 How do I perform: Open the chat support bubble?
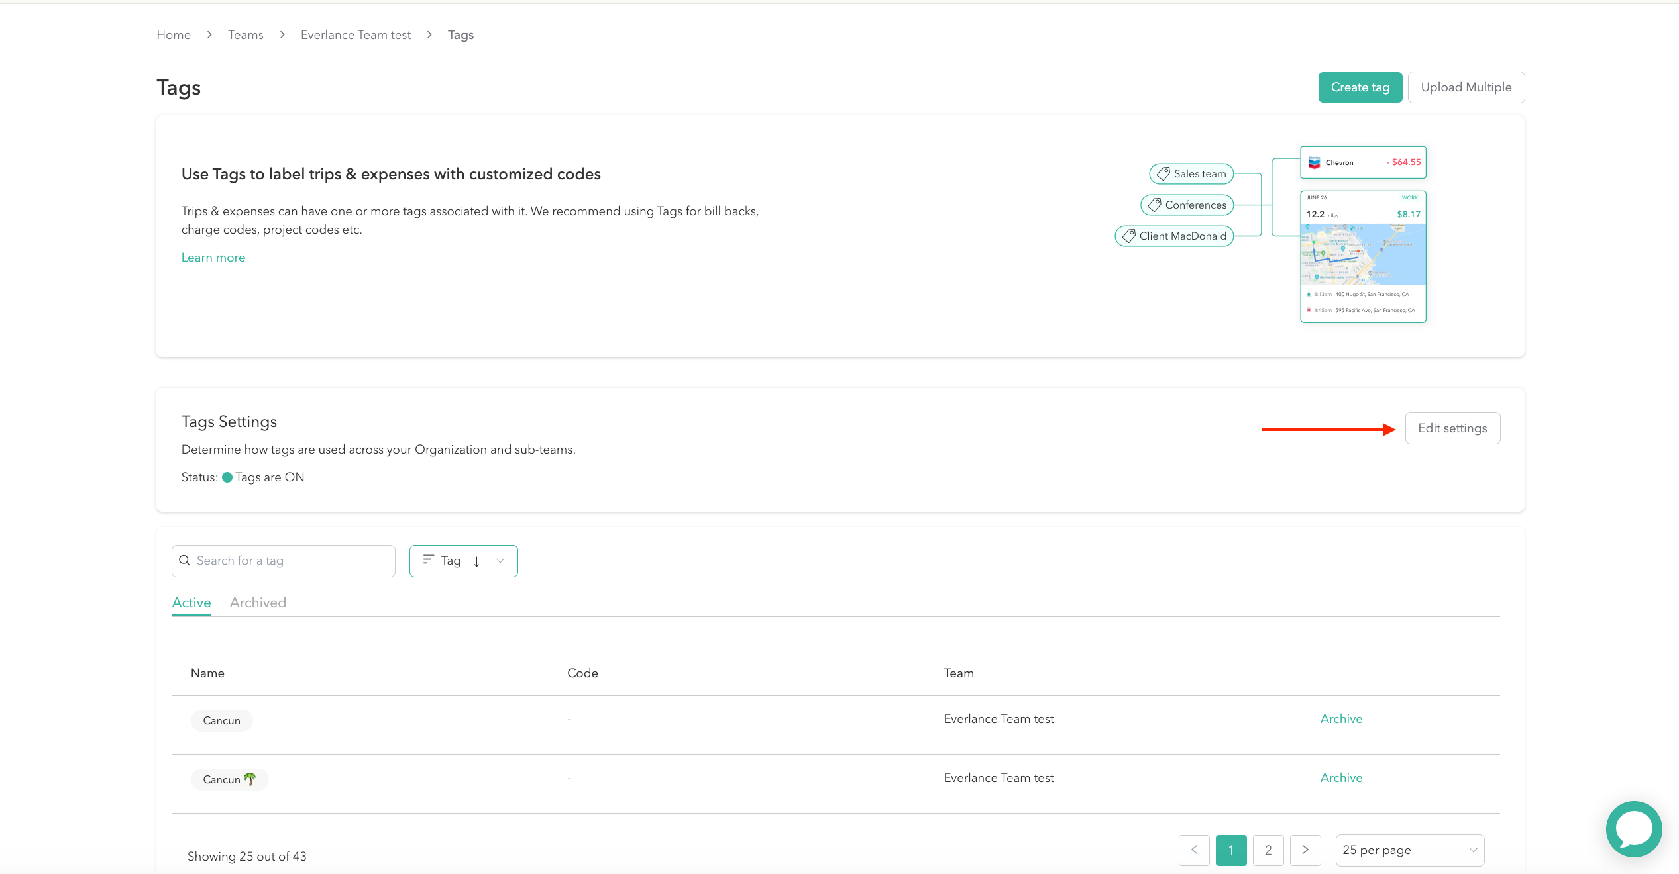point(1633,829)
